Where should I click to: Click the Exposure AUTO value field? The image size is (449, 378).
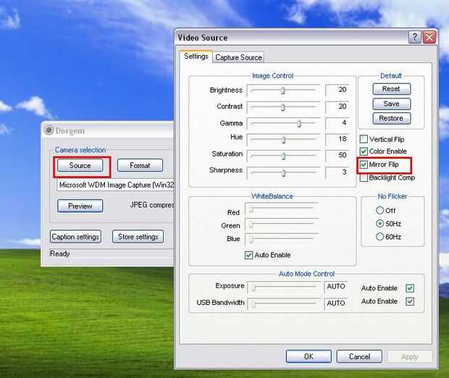pyautogui.click(x=336, y=287)
